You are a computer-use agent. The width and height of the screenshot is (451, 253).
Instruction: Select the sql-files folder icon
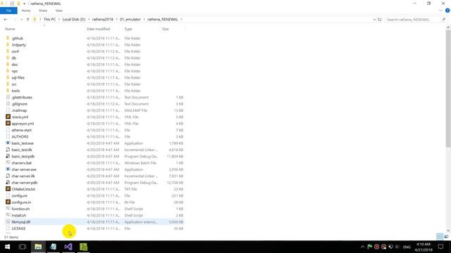(8, 78)
